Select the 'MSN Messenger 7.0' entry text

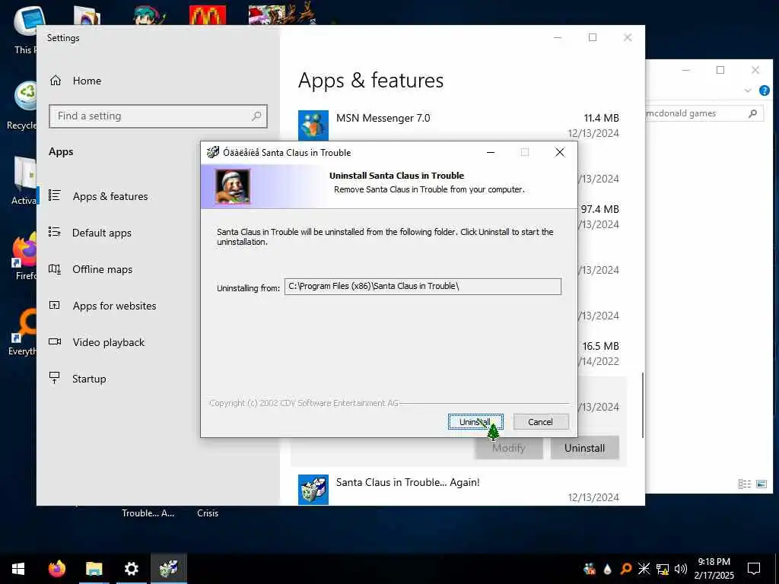(x=383, y=118)
